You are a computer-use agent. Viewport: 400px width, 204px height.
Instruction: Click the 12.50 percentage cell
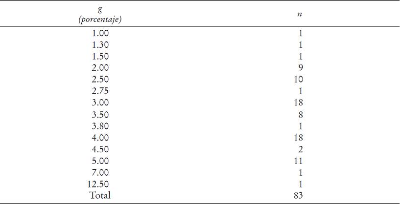[100, 184]
